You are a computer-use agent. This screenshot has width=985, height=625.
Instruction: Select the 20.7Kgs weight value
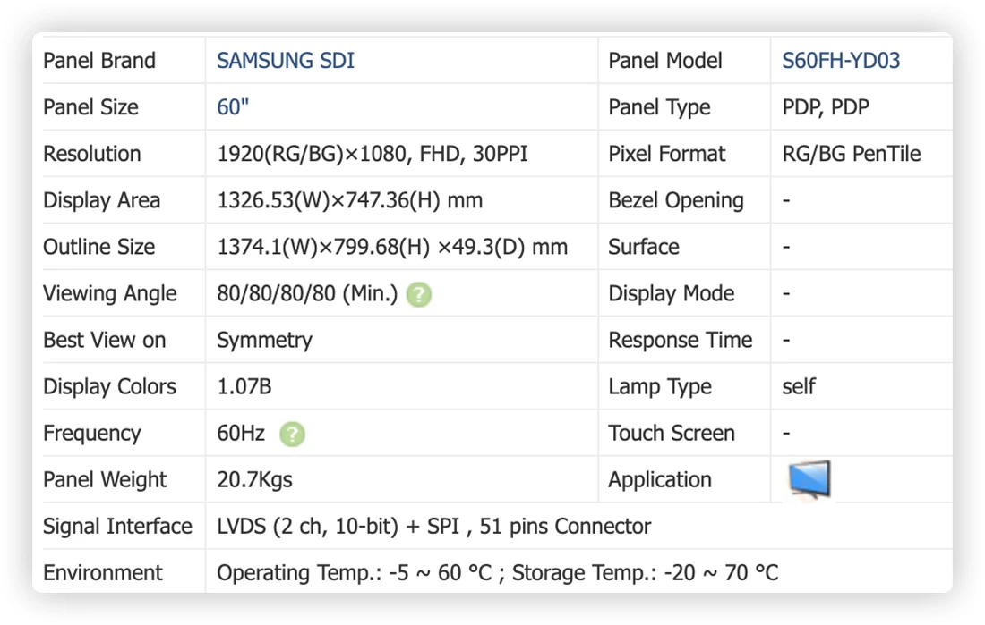click(254, 480)
